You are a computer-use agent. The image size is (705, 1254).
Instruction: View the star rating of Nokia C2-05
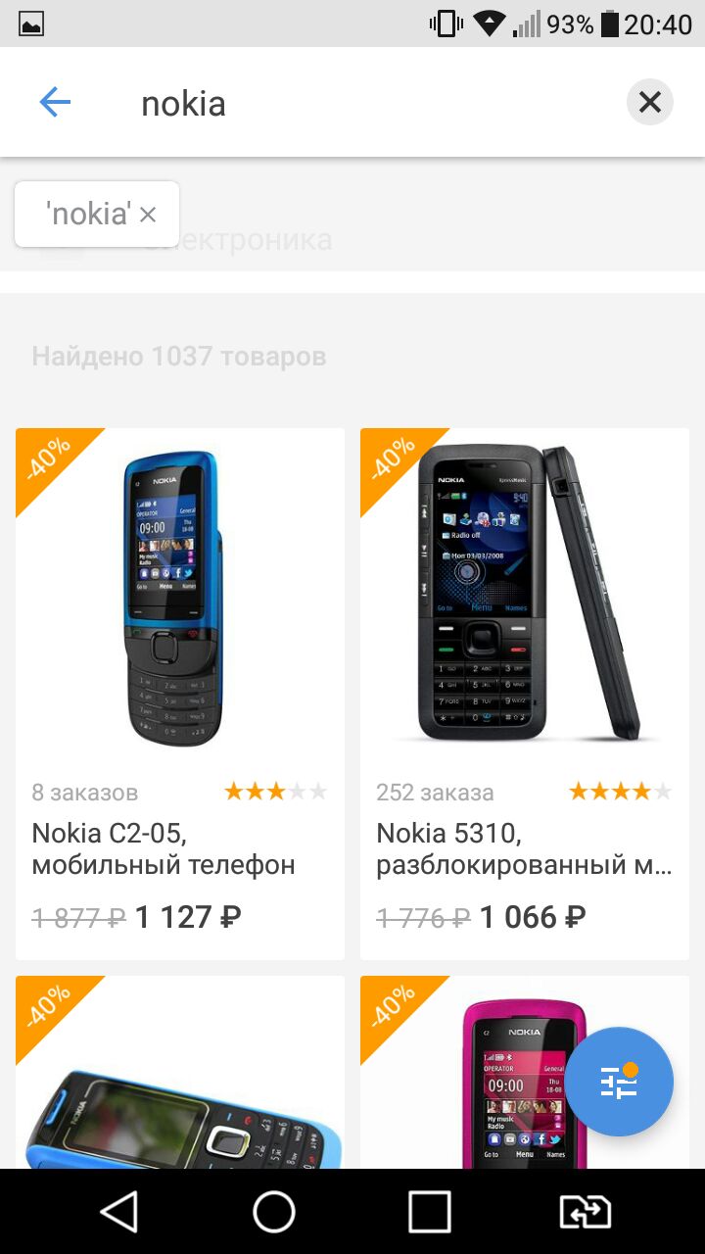276,792
